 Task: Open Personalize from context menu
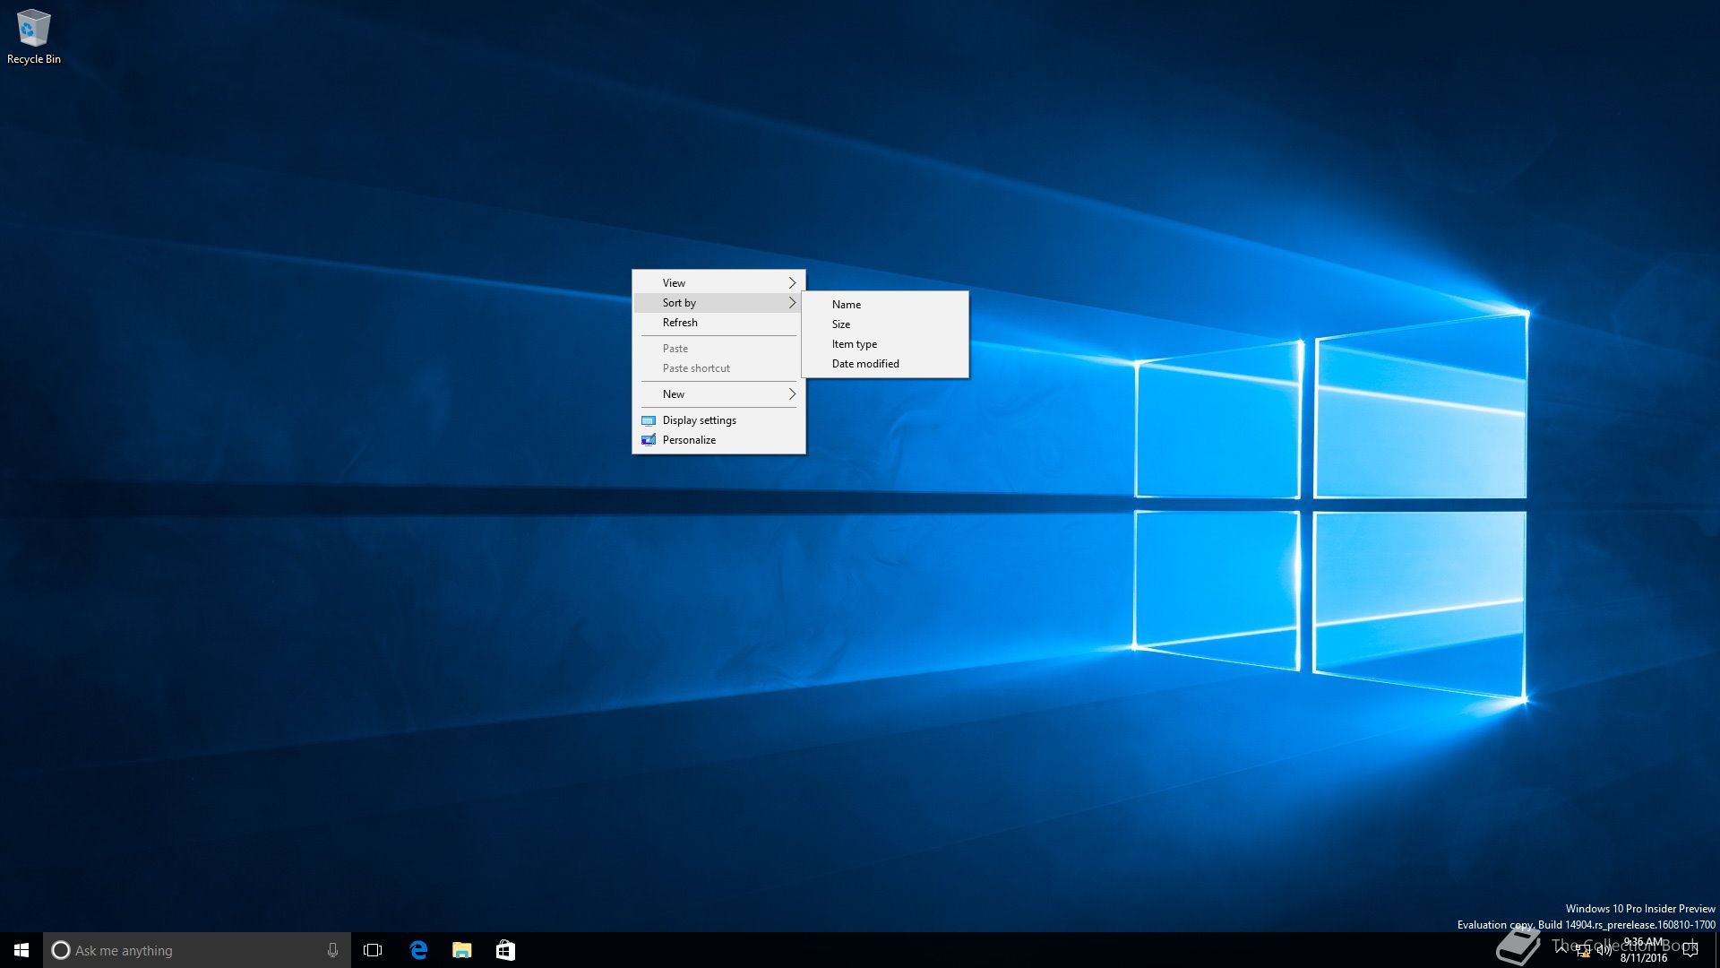click(x=718, y=440)
